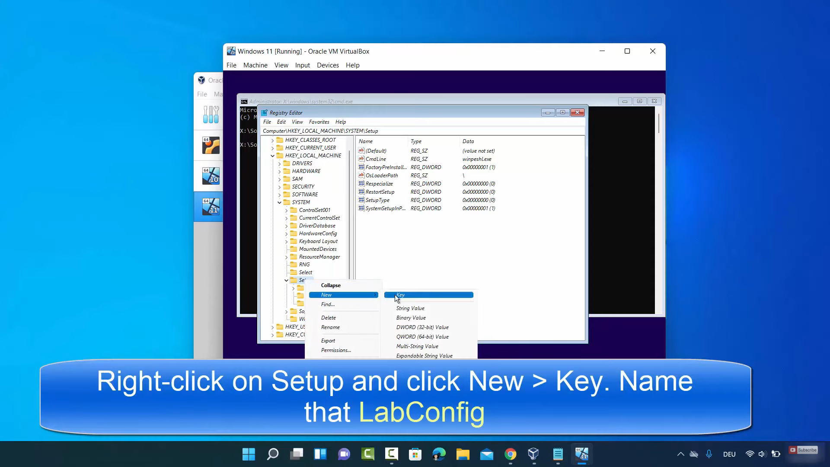Click the VirtualBox Tools icon in sidebar
Screen dimensions: 830x467
coord(211,115)
